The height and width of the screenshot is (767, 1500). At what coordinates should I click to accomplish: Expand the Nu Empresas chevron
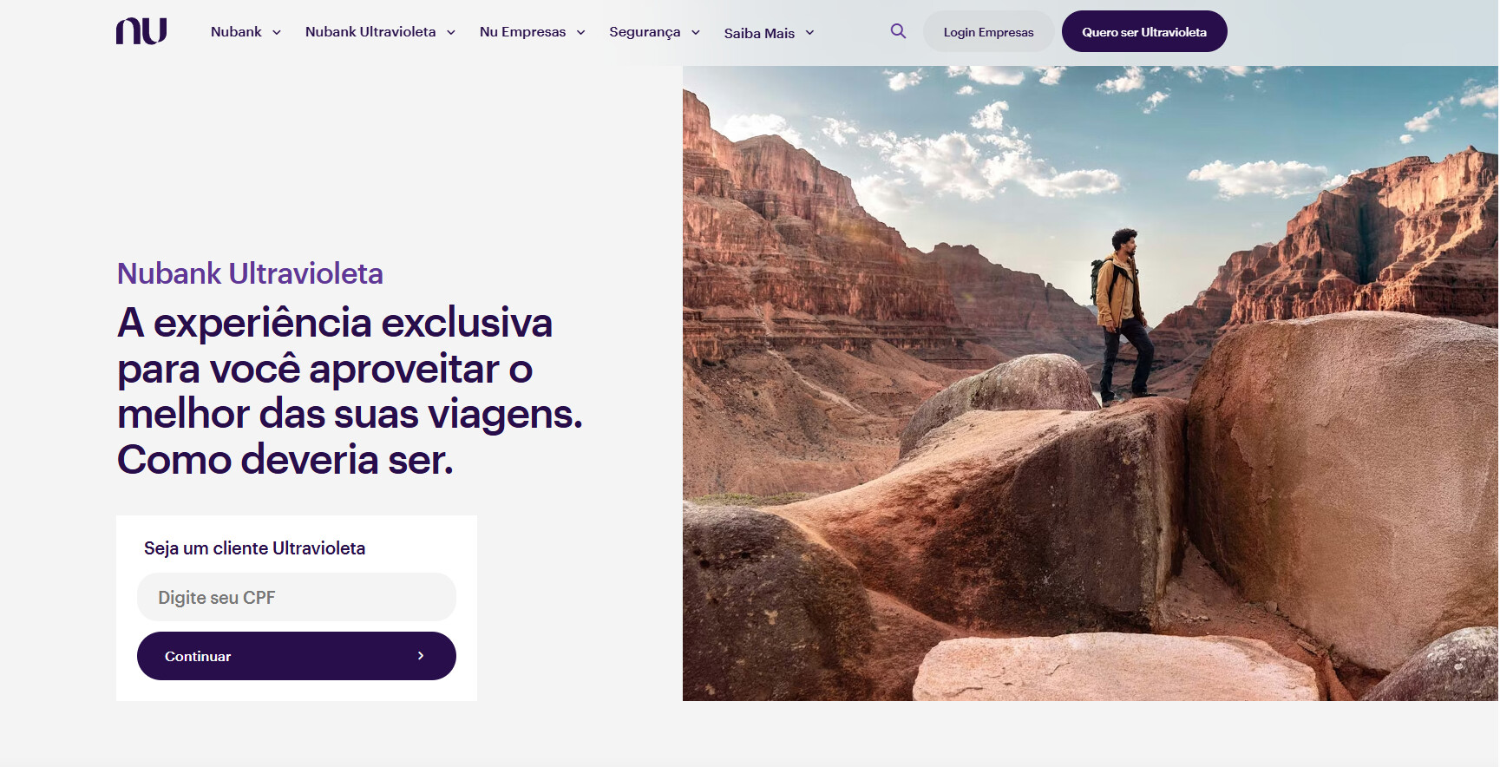coord(581,32)
